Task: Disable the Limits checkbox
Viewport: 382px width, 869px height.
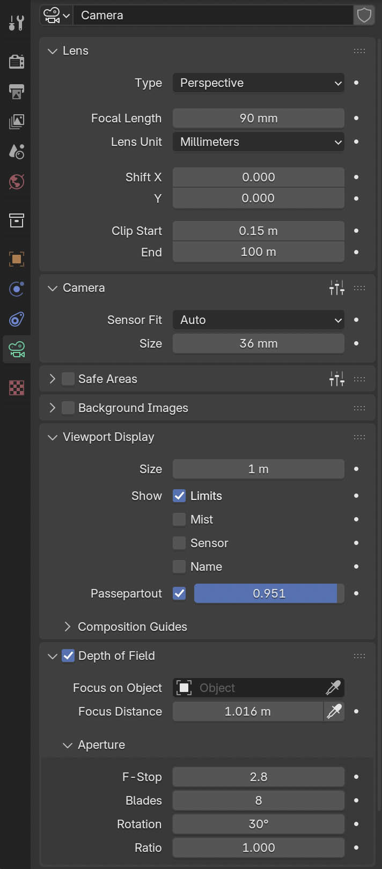Action: point(179,496)
